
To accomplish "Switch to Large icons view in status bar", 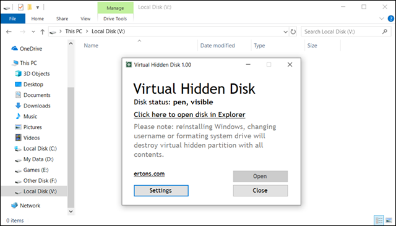I will point(389,220).
